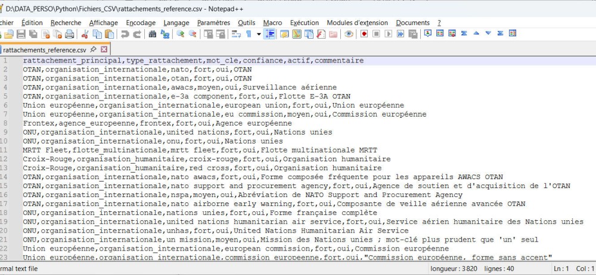Save all open files
This screenshot has width=596, height=275.
[x=33, y=34]
